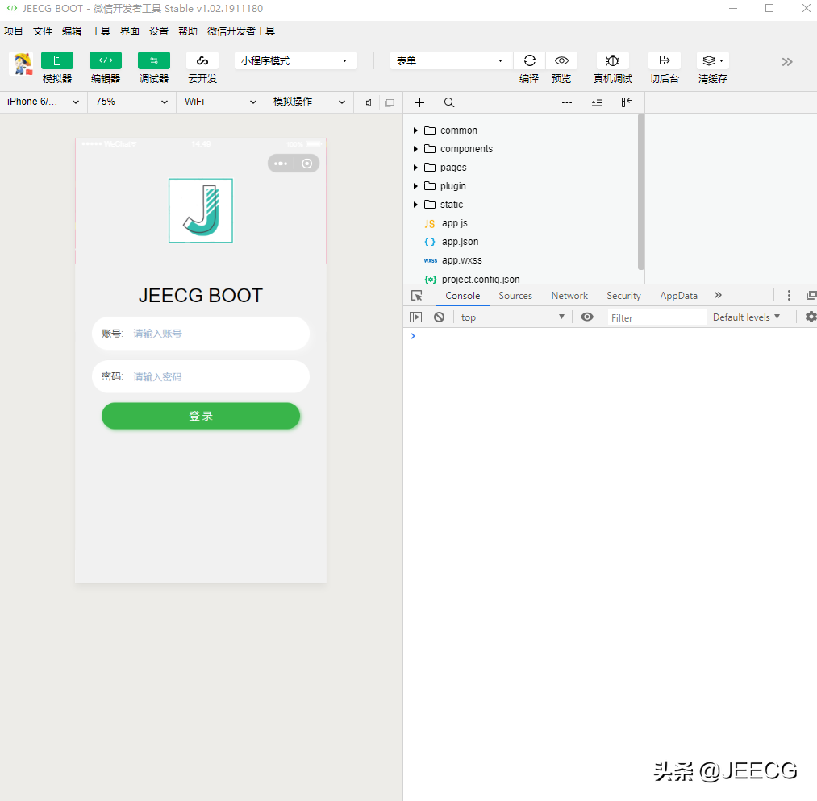This screenshot has width=817, height=801.
Task: Open the top context dropdown
Action: pyautogui.click(x=512, y=317)
